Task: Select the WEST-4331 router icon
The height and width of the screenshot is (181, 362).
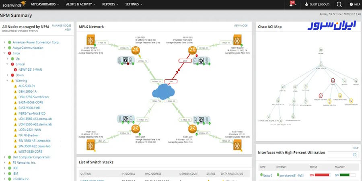Action: click(136, 129)
